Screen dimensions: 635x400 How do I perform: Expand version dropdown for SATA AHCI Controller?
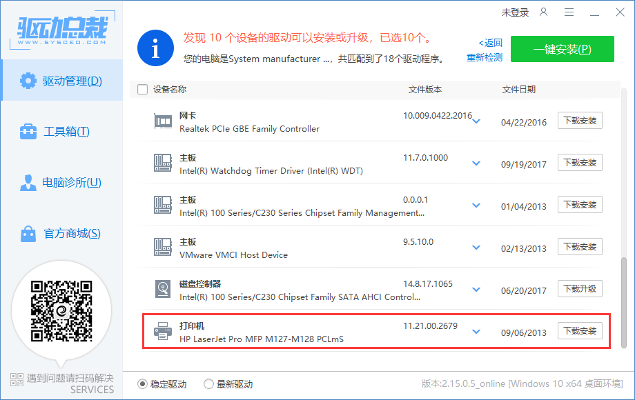[x=476, y=290]
